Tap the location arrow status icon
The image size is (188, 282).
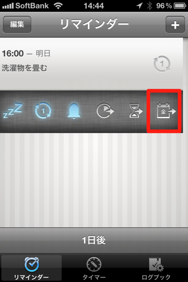coord(139,6)
